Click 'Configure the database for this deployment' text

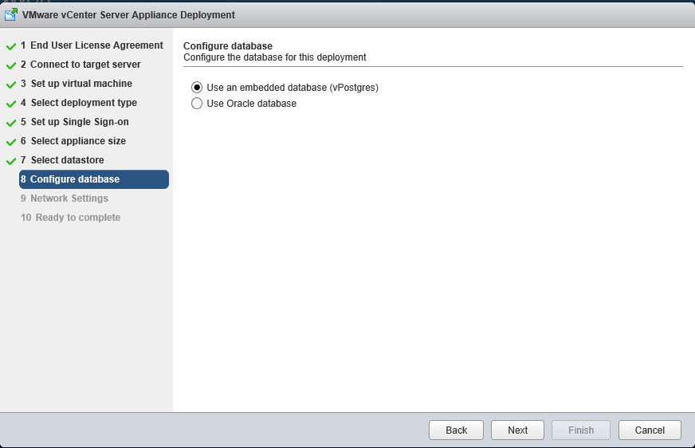point(275,57)
